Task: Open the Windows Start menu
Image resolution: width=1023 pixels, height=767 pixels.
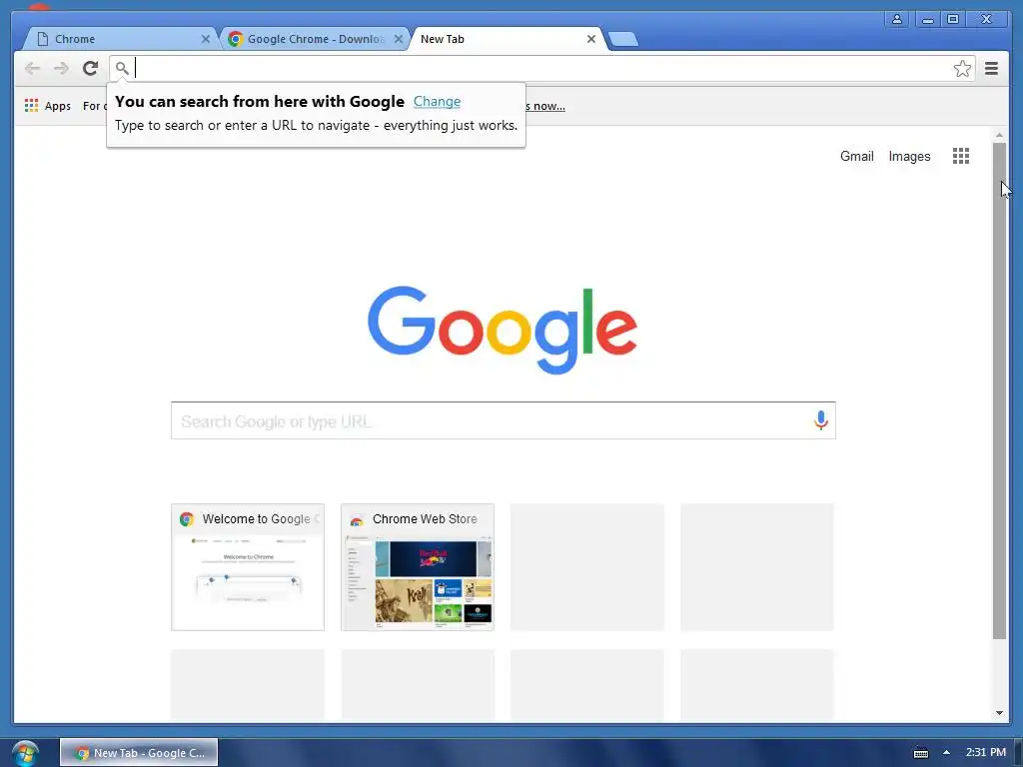Action: [x=25, y=753]
